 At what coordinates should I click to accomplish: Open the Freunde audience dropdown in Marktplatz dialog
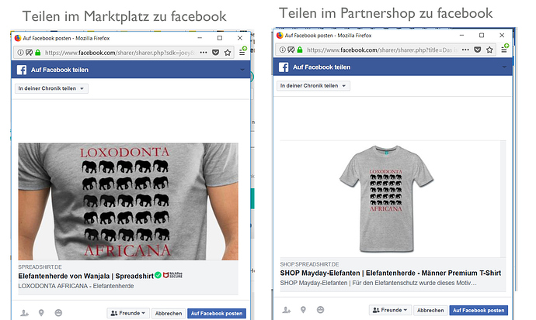pos(127,313)
